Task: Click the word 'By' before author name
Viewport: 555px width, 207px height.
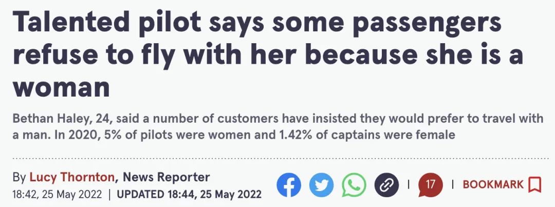Action: [19, 177]
